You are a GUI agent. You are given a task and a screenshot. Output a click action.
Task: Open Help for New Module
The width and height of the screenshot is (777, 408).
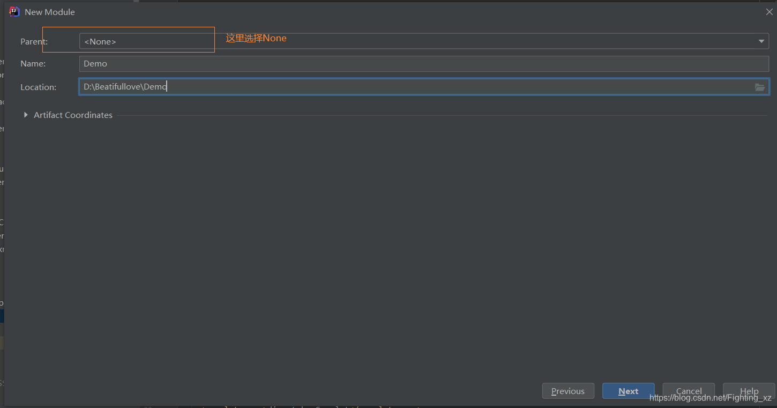pyautogui.click(x=749, y=391)
